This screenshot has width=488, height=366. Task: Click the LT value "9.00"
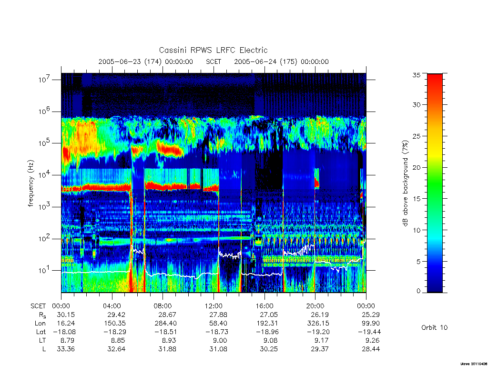(220, 340)
